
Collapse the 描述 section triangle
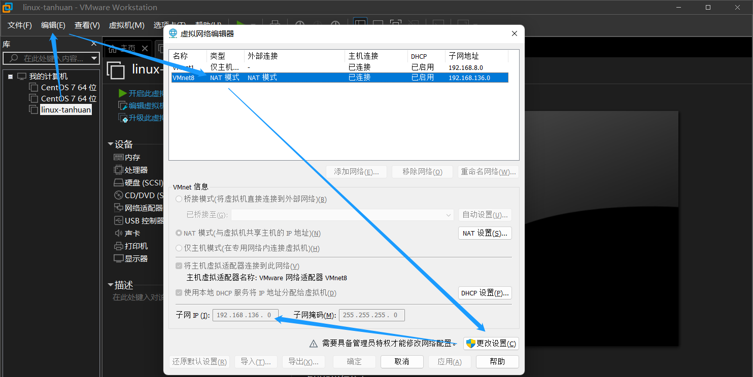click(x=111, y=285)
